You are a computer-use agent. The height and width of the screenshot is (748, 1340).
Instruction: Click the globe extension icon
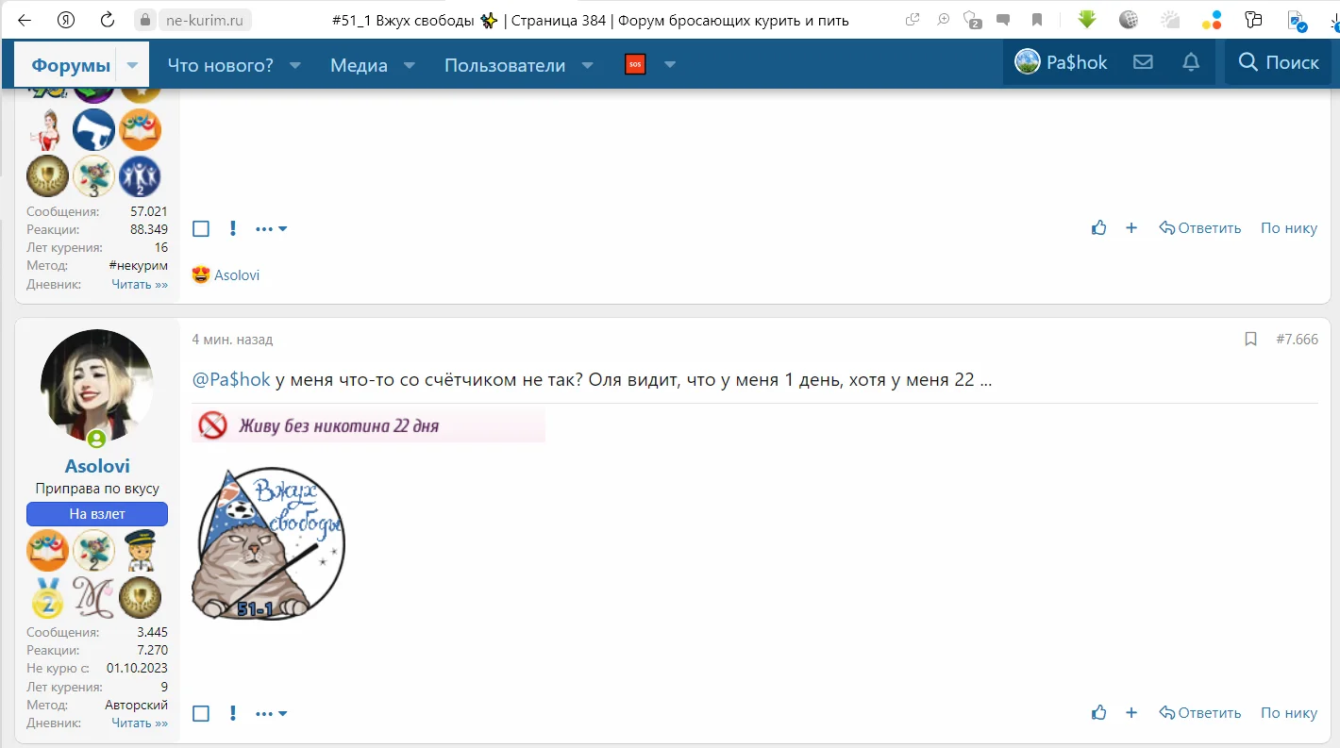tap(1129, 20)
